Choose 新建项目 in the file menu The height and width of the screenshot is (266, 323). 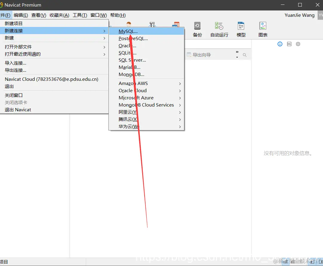click(54, 24)
